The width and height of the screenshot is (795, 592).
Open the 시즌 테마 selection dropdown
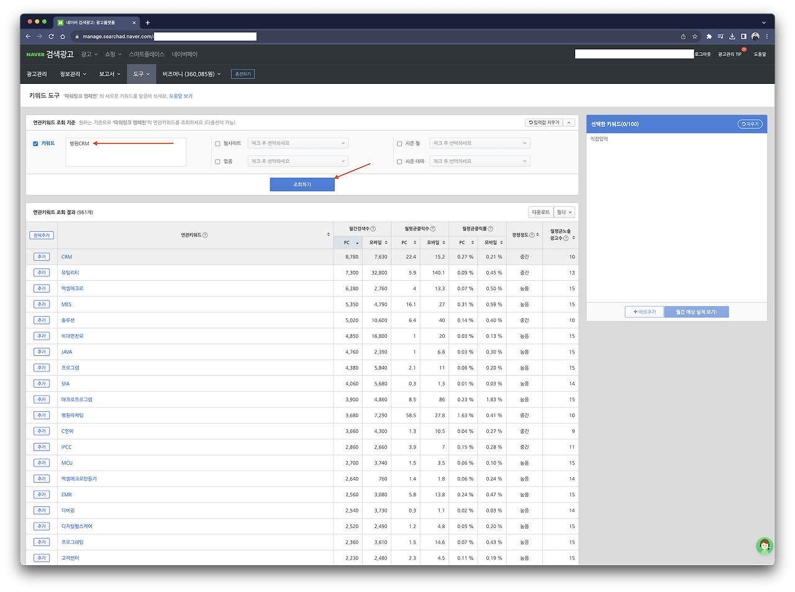[x=480, y=162]
